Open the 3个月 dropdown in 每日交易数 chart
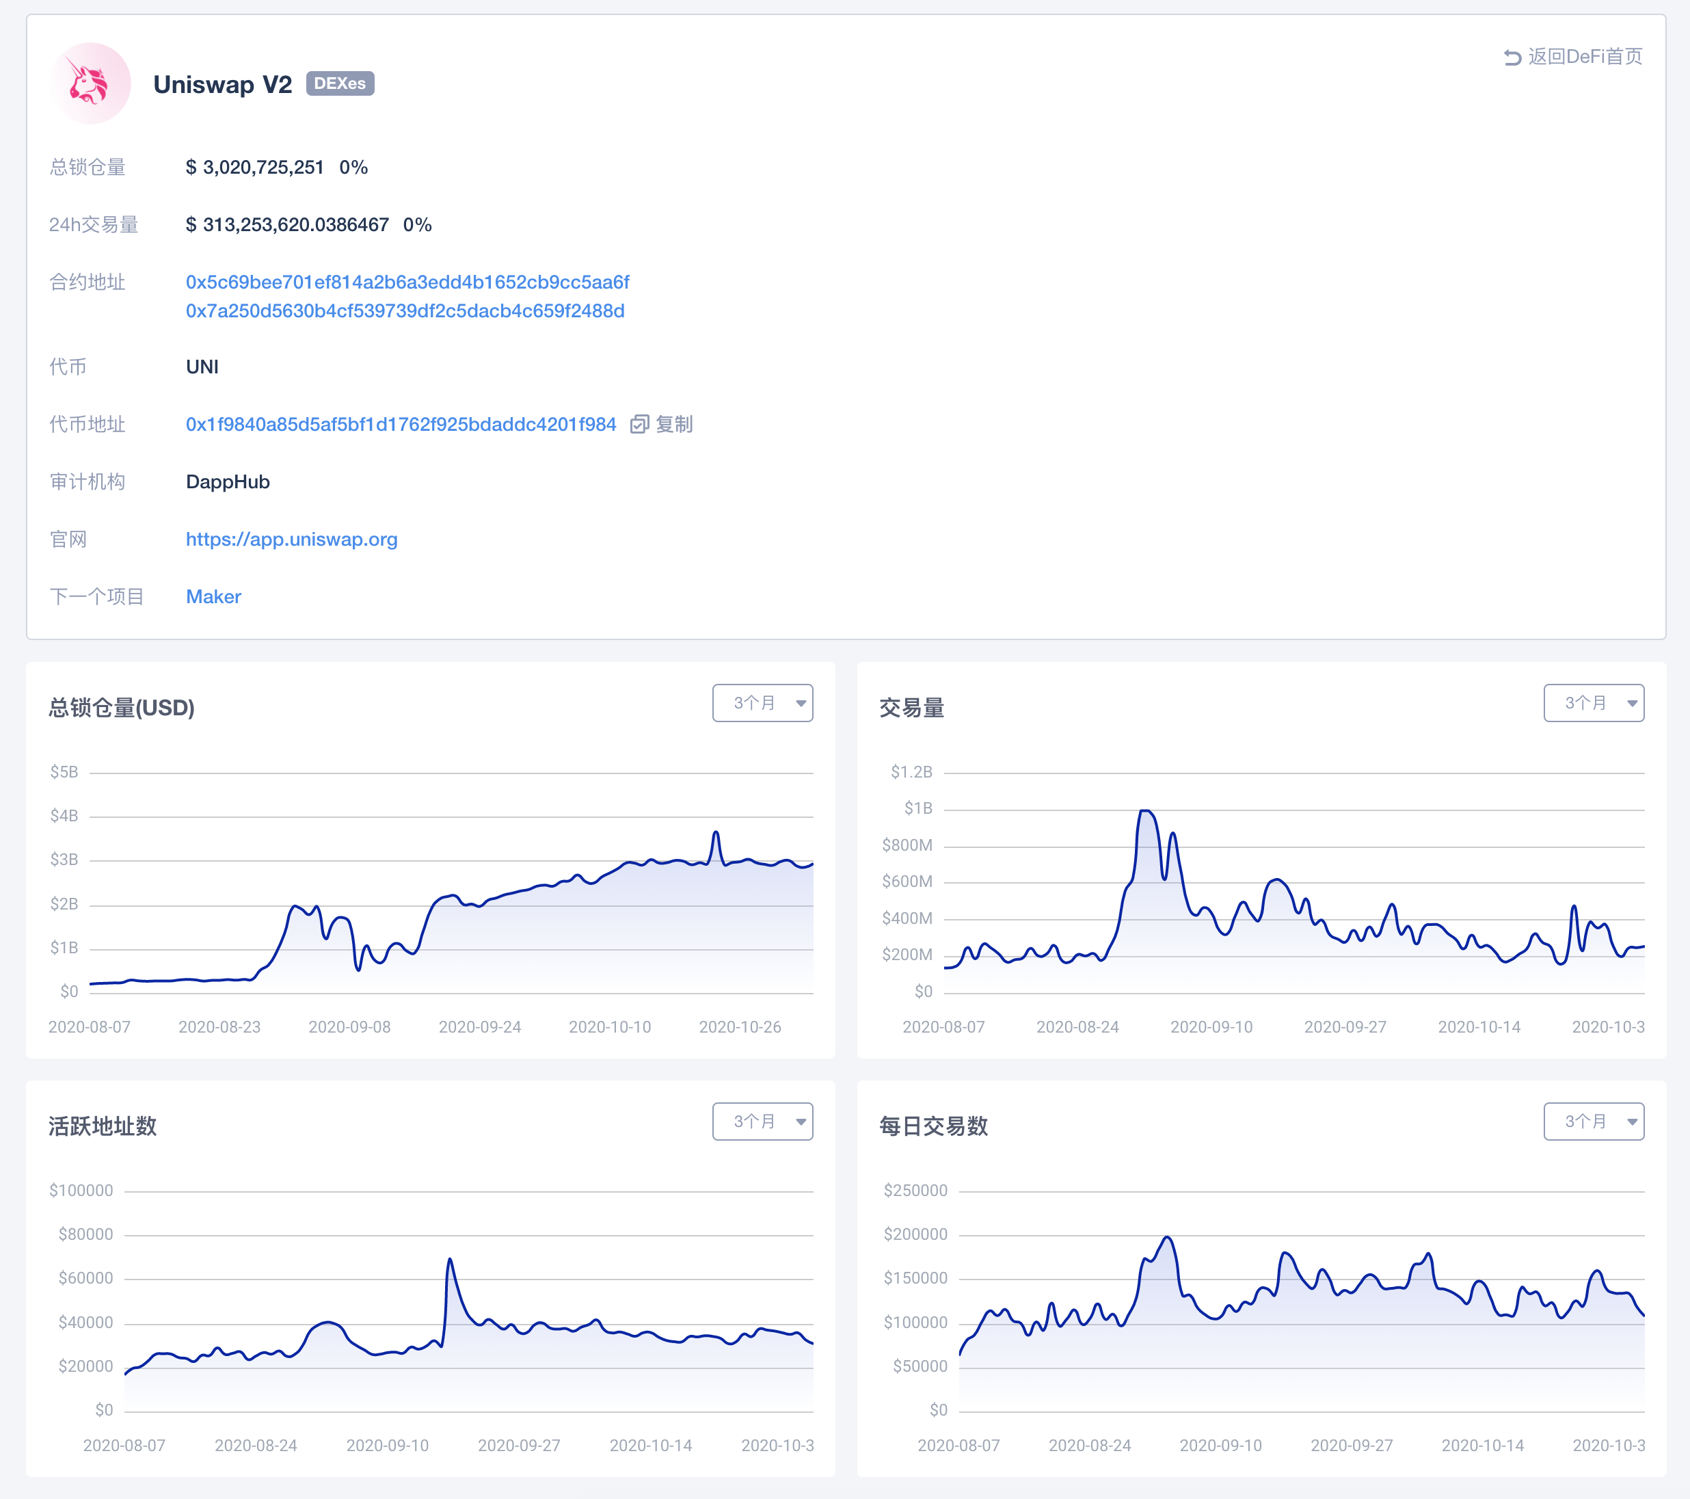 1594,1121
